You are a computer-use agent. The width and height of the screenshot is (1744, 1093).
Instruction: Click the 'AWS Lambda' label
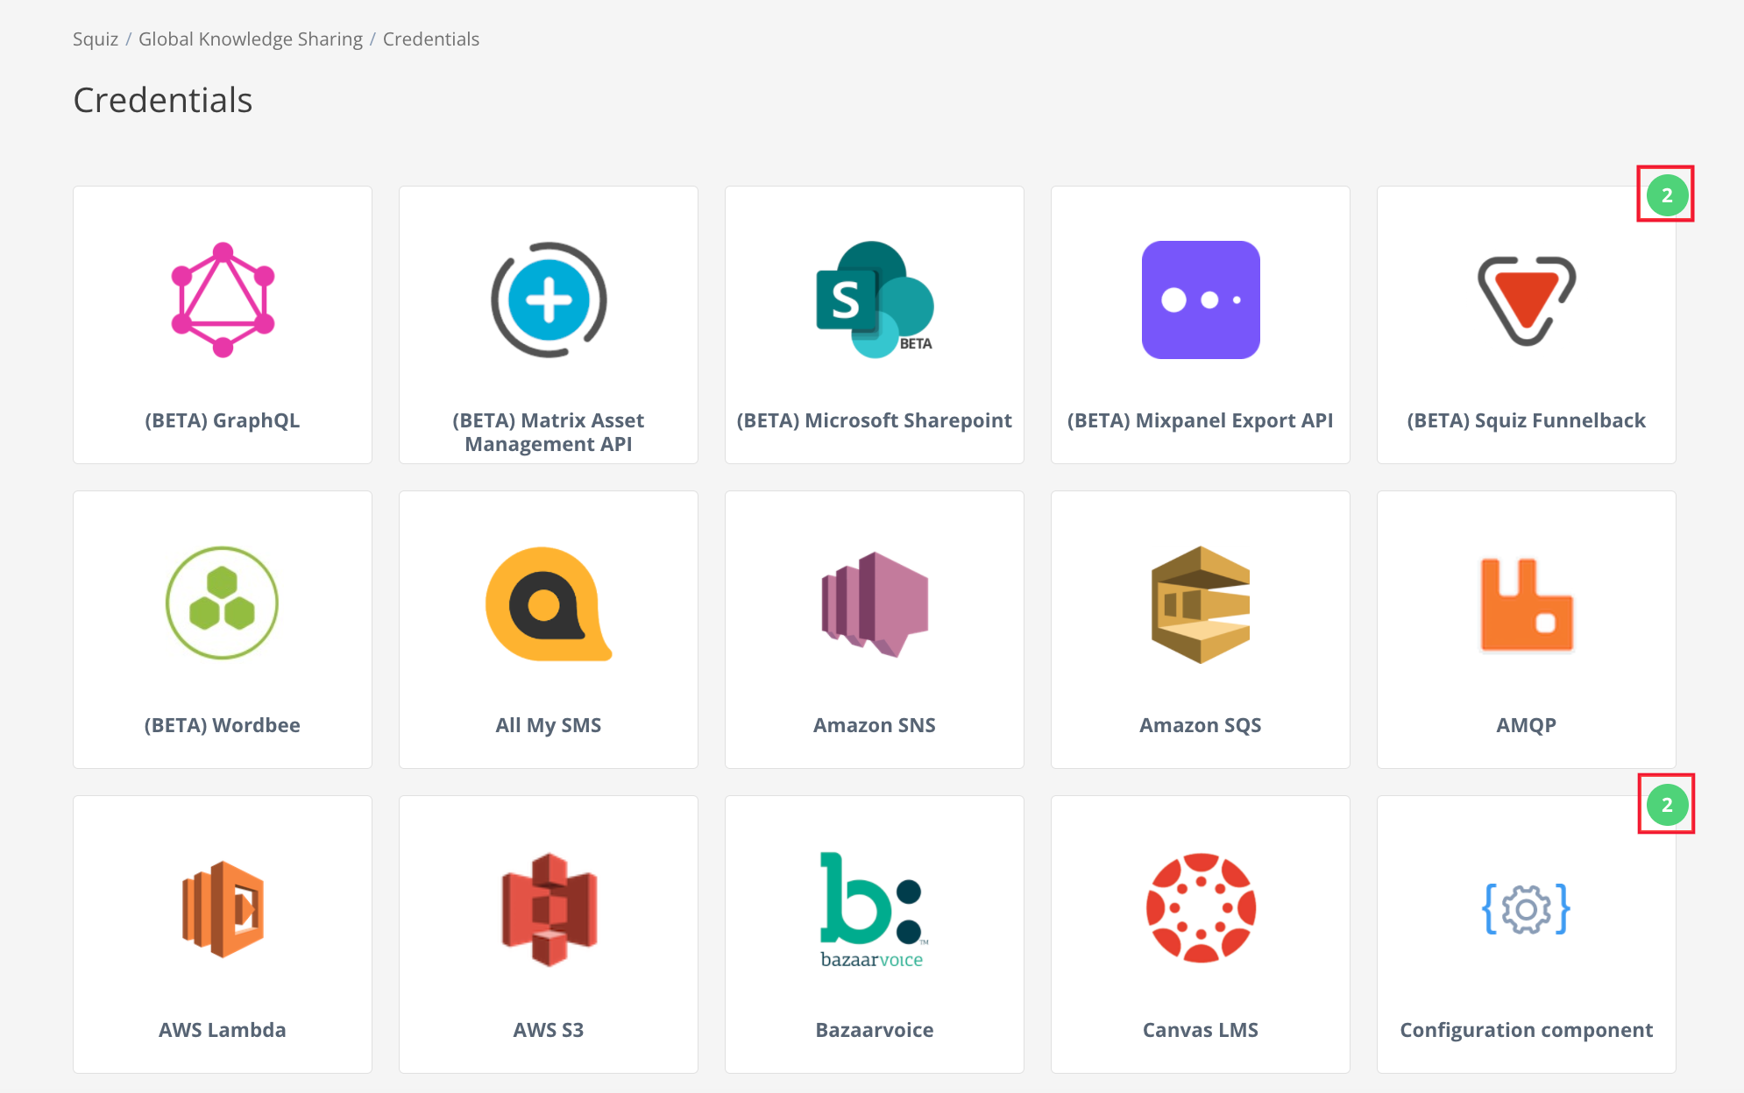point(223,1030)
